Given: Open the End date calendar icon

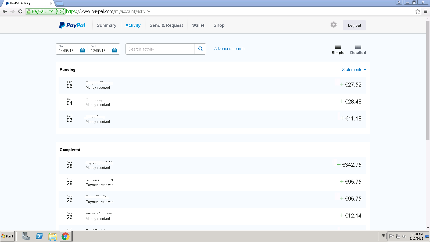Looking at the screenshot, I should click(x=114, y=51).
